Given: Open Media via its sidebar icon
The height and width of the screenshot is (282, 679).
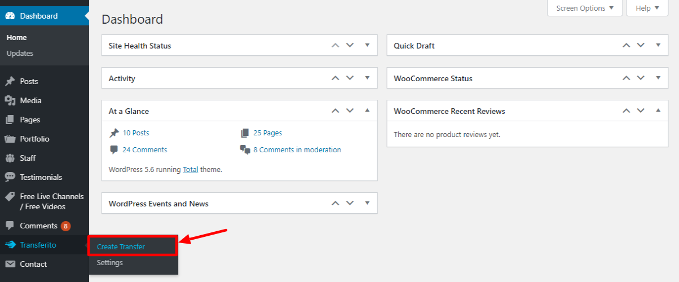Looking at the screenshot, I should [10, 100].
